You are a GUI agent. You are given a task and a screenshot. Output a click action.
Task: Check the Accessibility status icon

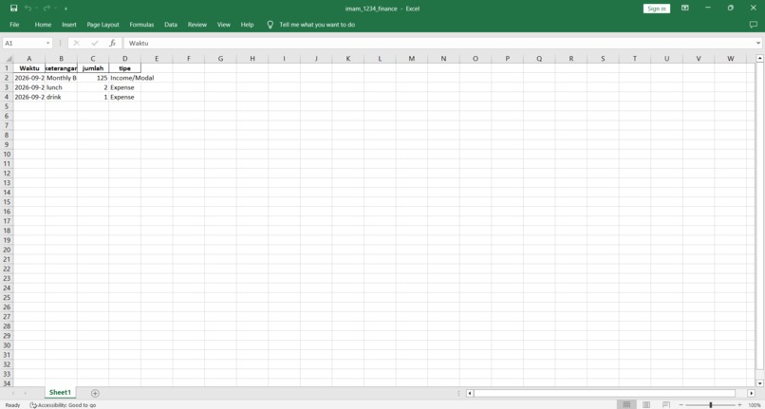33,405
